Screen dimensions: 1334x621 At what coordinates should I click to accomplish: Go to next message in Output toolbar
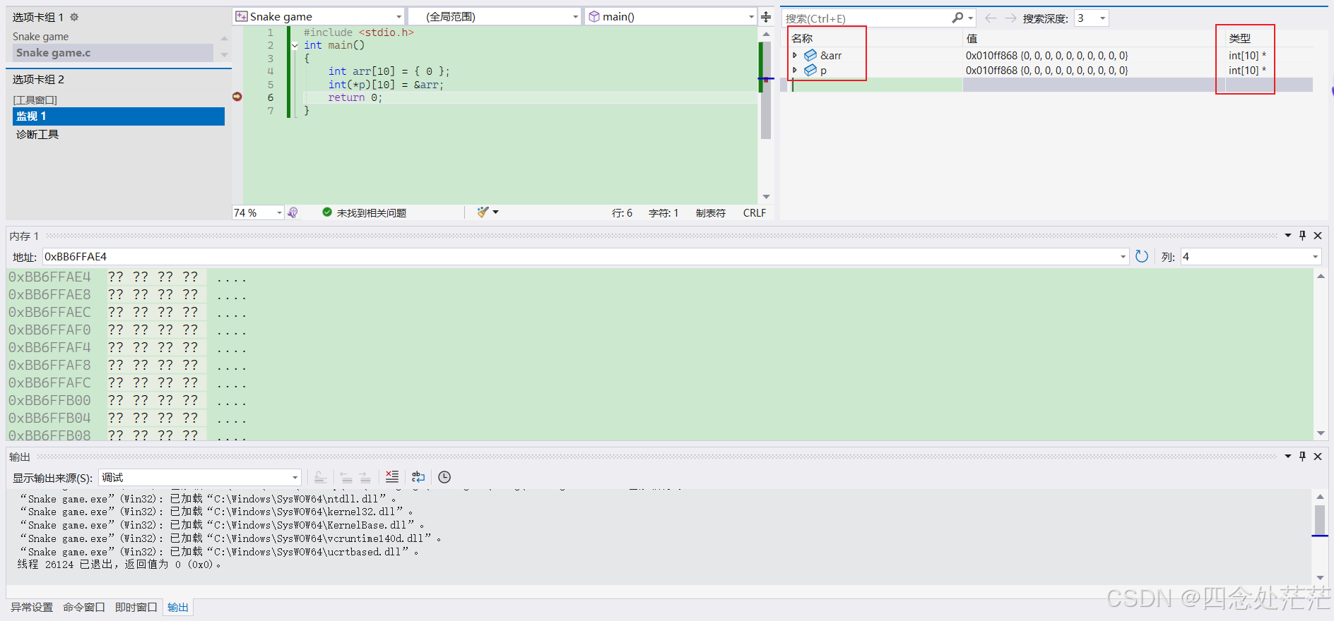(365, 477)
